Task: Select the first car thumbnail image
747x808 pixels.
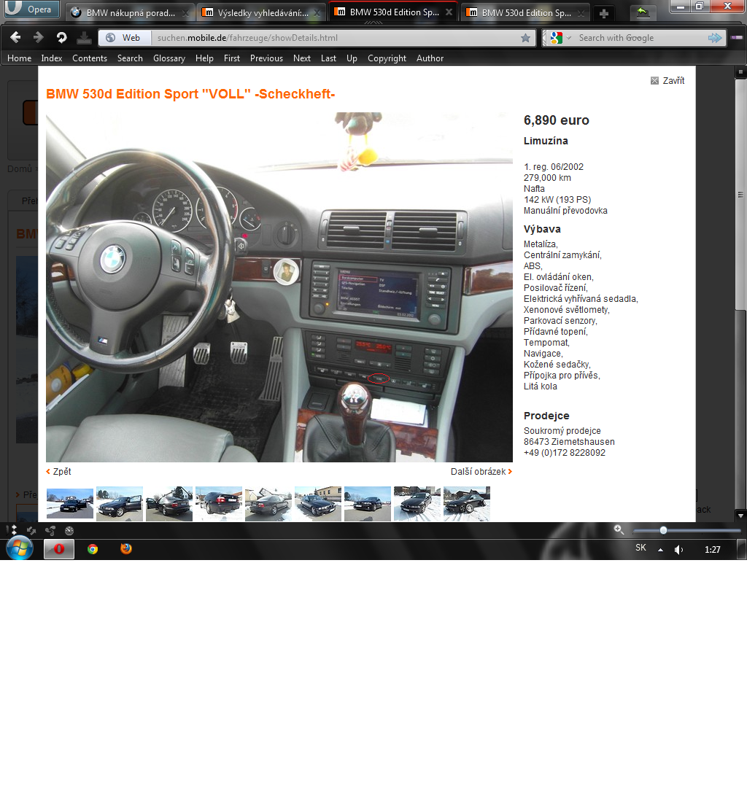Action: [70, 503]
